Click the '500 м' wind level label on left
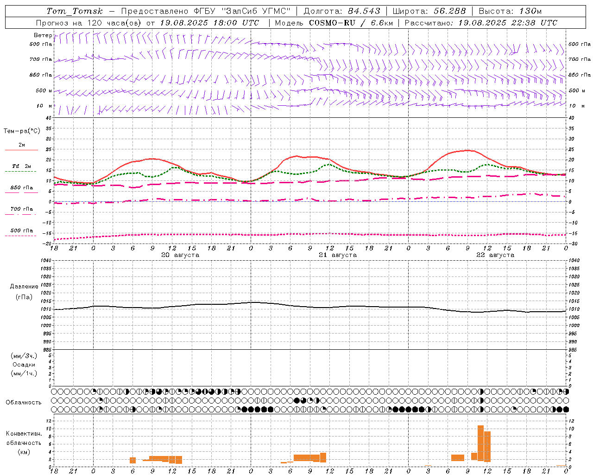Image resolution: width=593 pixels, height=475 pixels. [x=44, y=90]
